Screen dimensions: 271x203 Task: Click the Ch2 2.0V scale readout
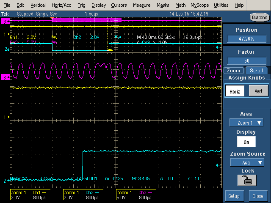(x=86, y=37)
